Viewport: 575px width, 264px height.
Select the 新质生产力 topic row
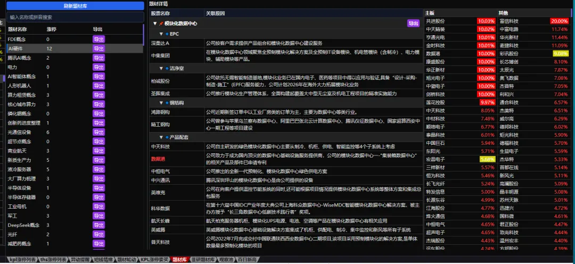pos(75,160)
